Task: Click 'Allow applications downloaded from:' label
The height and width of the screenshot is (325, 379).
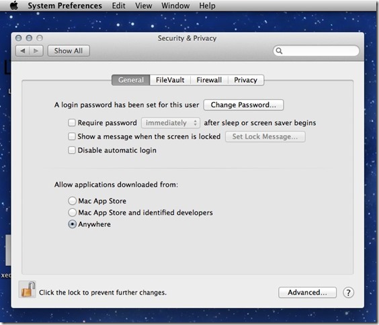Action: 116,185
